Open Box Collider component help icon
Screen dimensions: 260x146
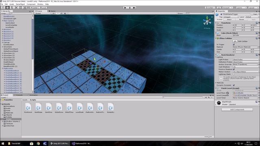(x=257, y=38)
